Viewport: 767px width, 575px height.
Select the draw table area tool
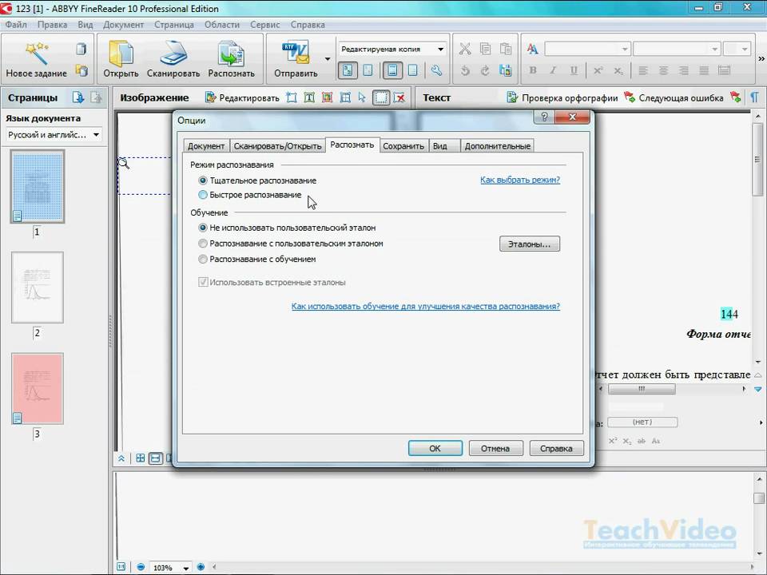pyautogui.click(x=345, y=97)
